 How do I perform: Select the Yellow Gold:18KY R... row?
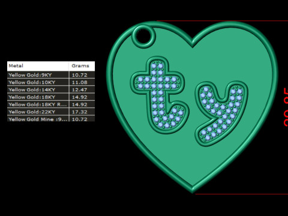(x=51, y=104)
